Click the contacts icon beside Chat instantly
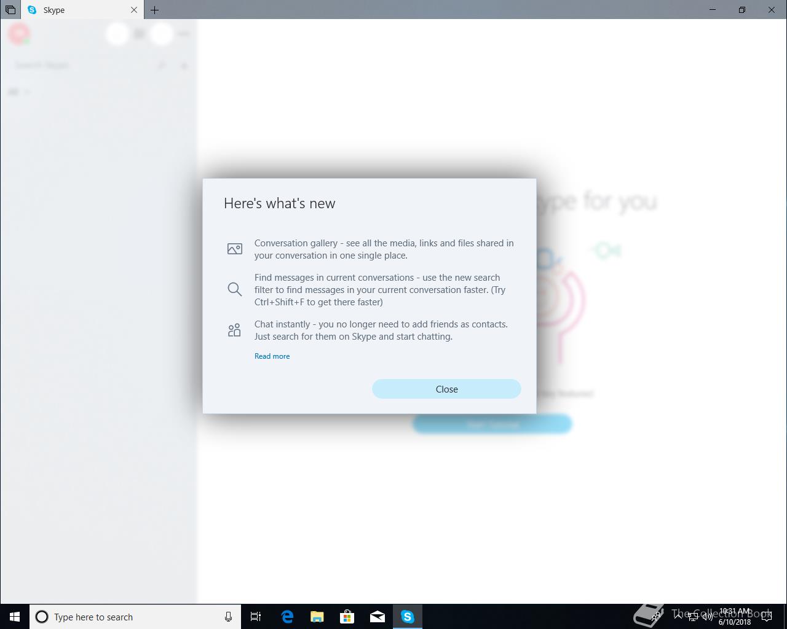 [234, 330]
